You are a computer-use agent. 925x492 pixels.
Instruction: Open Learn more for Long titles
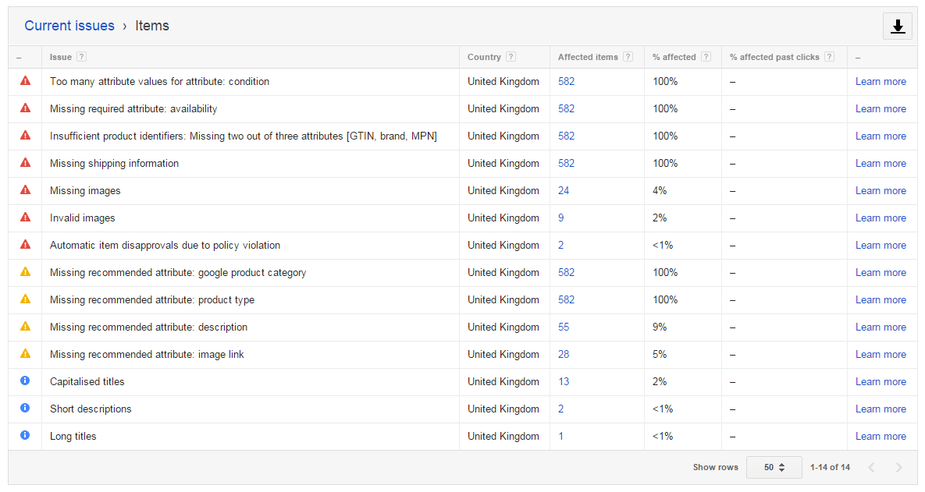[881, 436]
